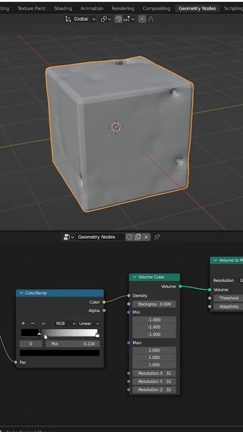Switch to the Shading workspace tab

(63, 8)
